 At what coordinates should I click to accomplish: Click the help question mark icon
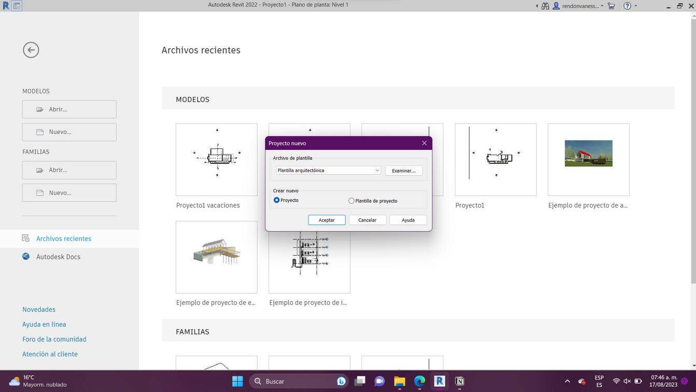(x=628, y=6)
